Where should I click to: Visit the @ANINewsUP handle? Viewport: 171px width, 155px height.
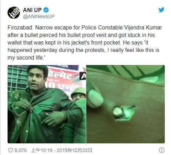39,16
